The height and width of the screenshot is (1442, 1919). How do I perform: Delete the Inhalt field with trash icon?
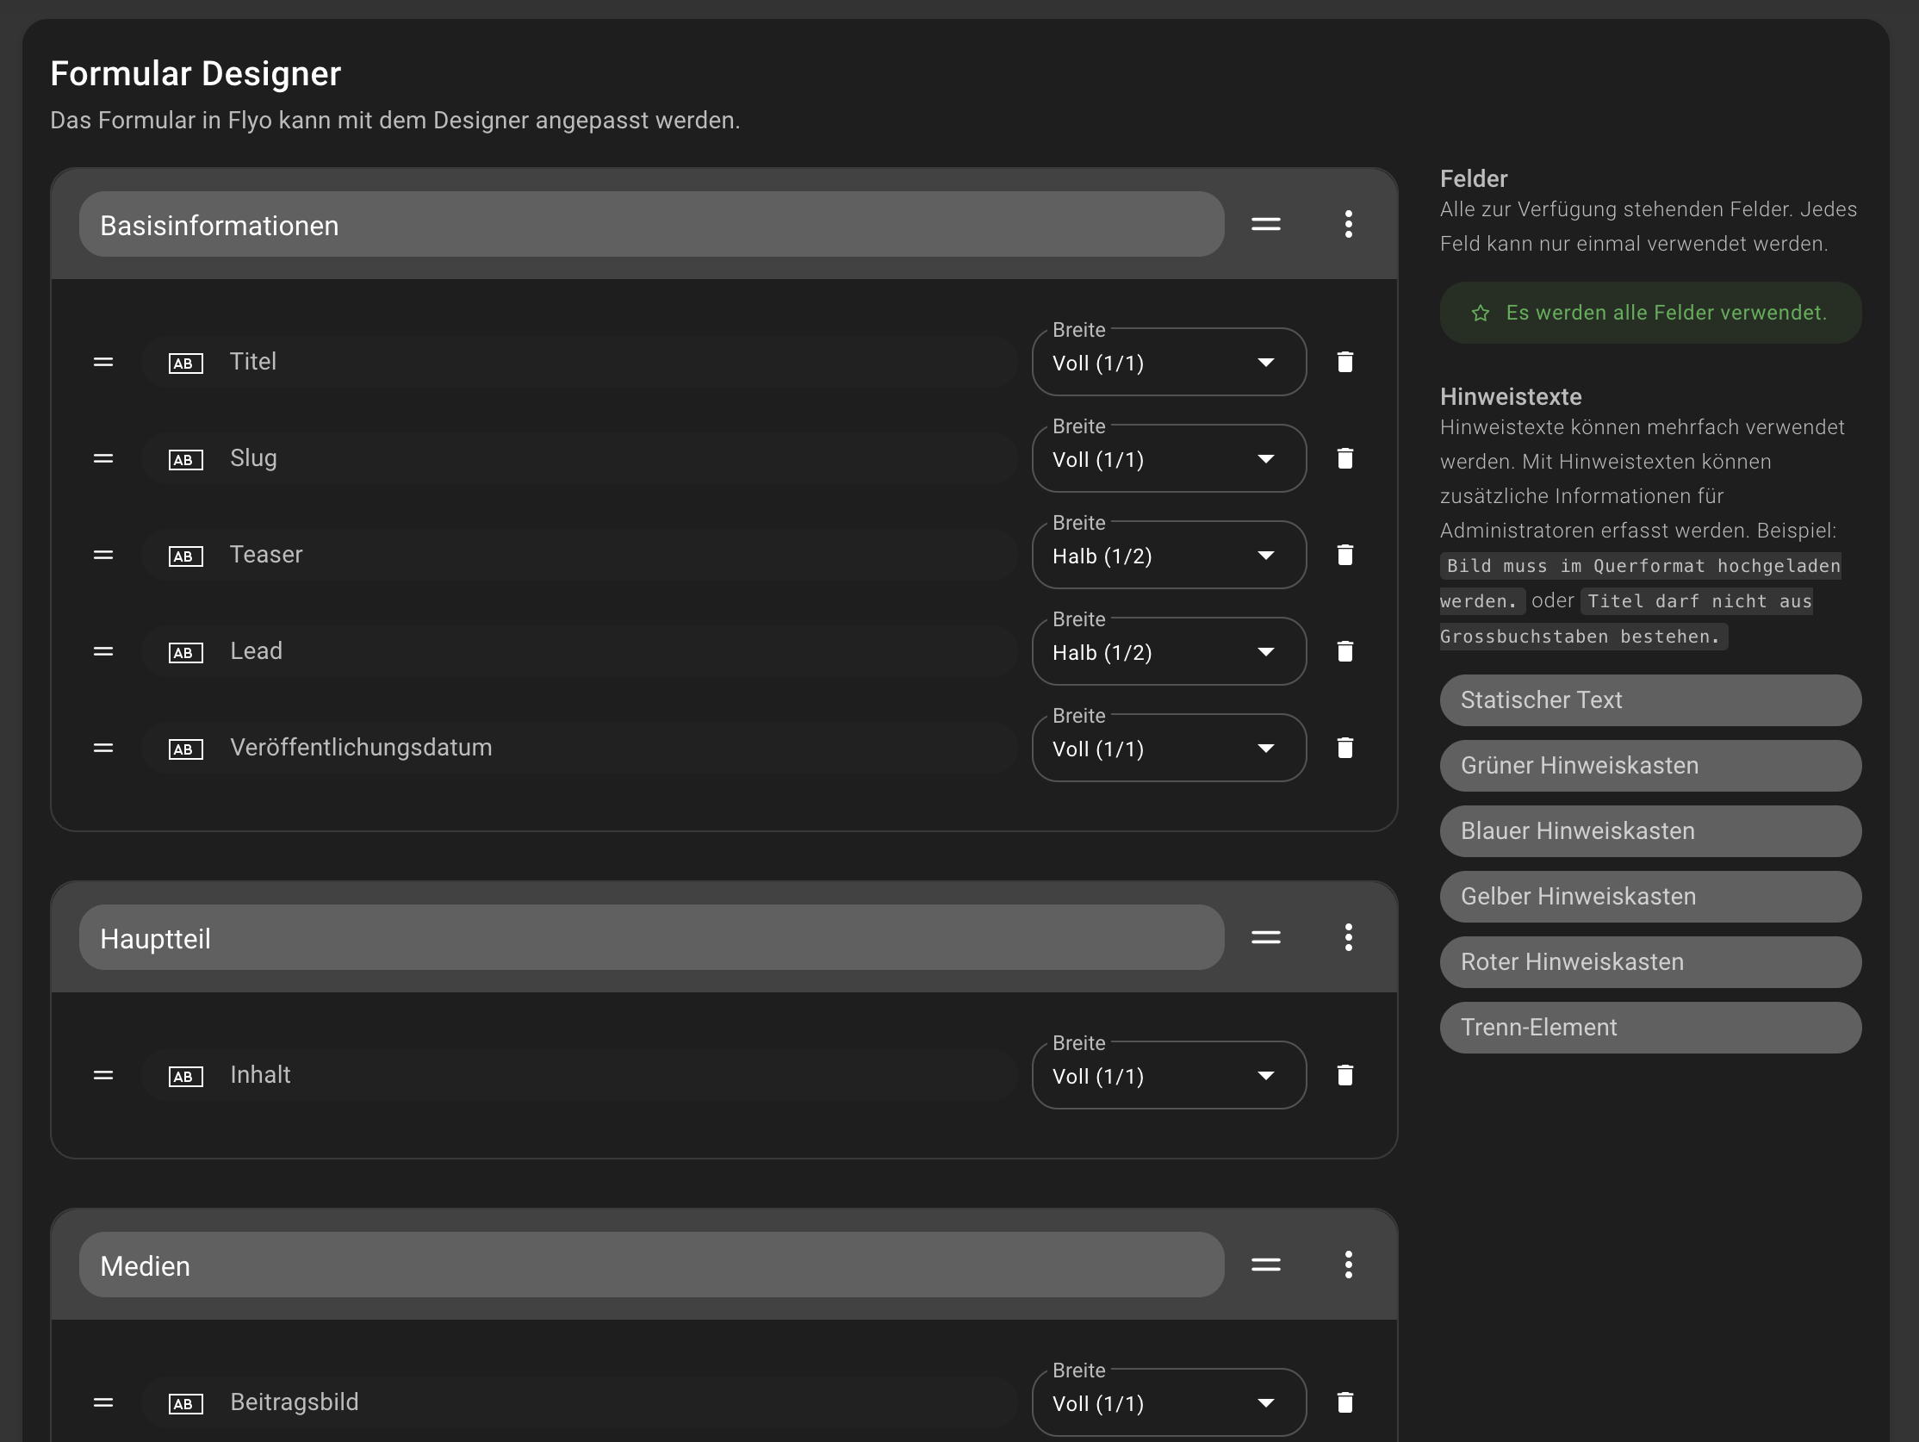[1345, 1076]
